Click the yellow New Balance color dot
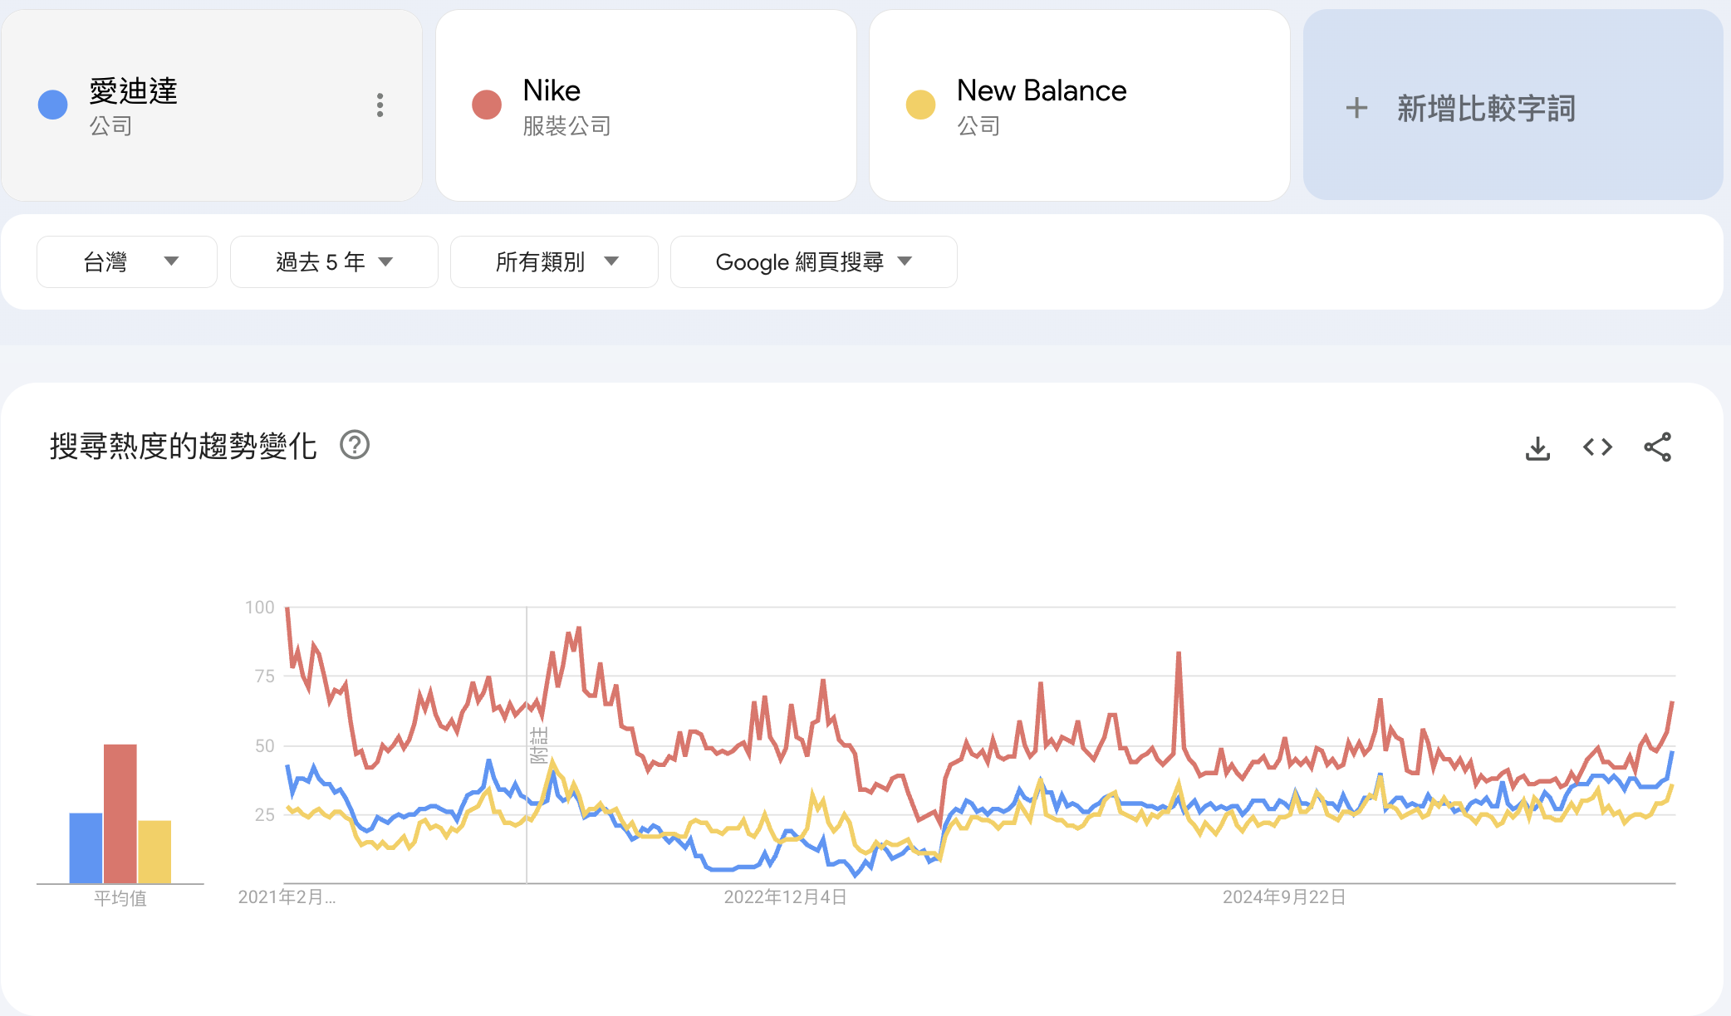 click(x=920, y=105)
